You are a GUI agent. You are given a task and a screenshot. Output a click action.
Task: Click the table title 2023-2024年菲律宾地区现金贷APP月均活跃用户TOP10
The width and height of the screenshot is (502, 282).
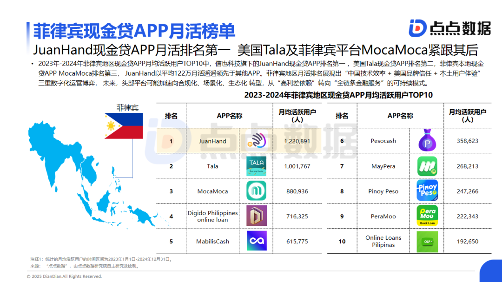pos(338,95)
